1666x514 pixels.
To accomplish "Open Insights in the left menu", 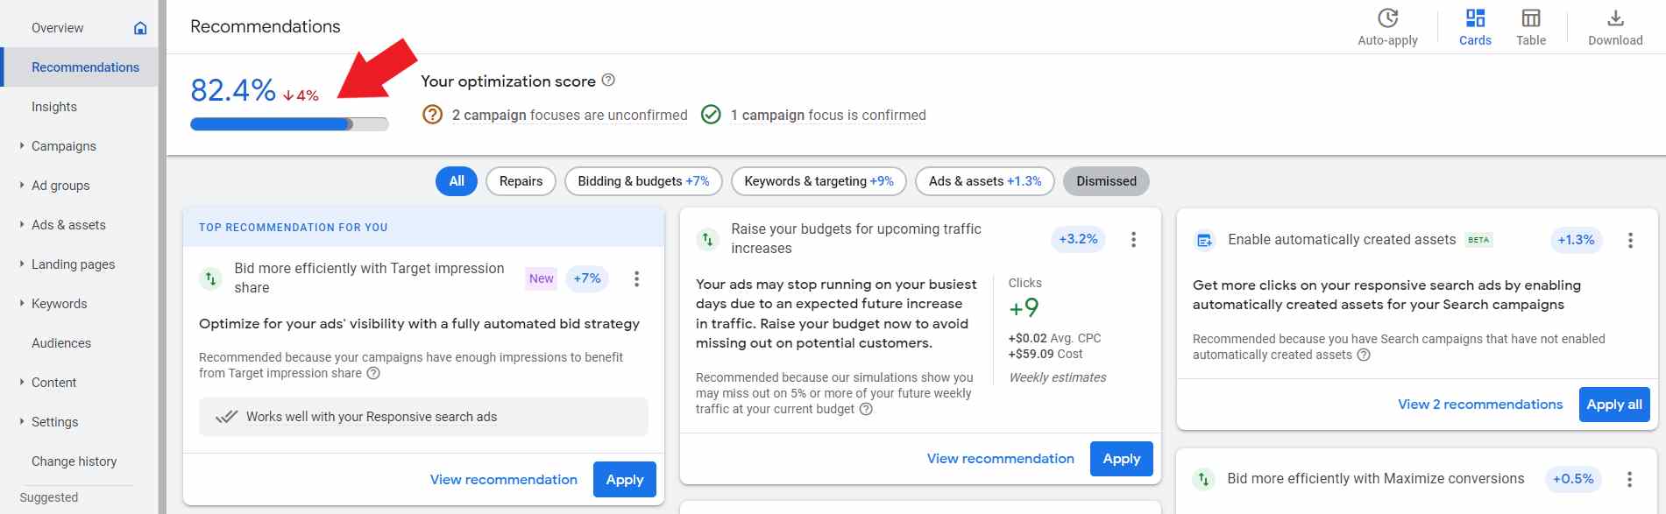I will point(54,107).
